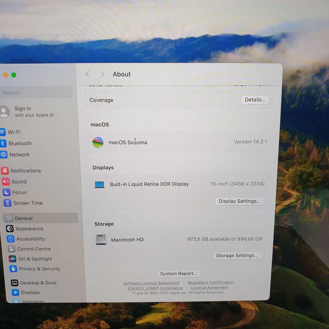
Task: Click the green zoom window button
Action: point(14,75)
